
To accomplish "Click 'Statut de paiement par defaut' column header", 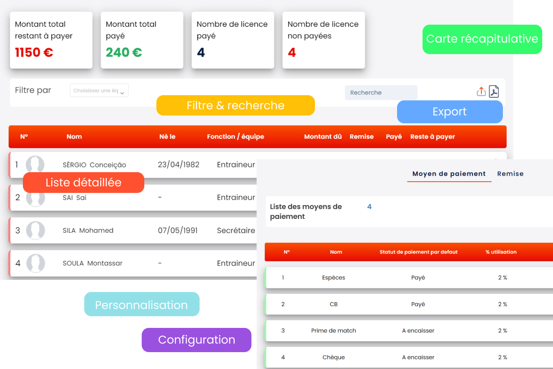I will pos(418,252).
